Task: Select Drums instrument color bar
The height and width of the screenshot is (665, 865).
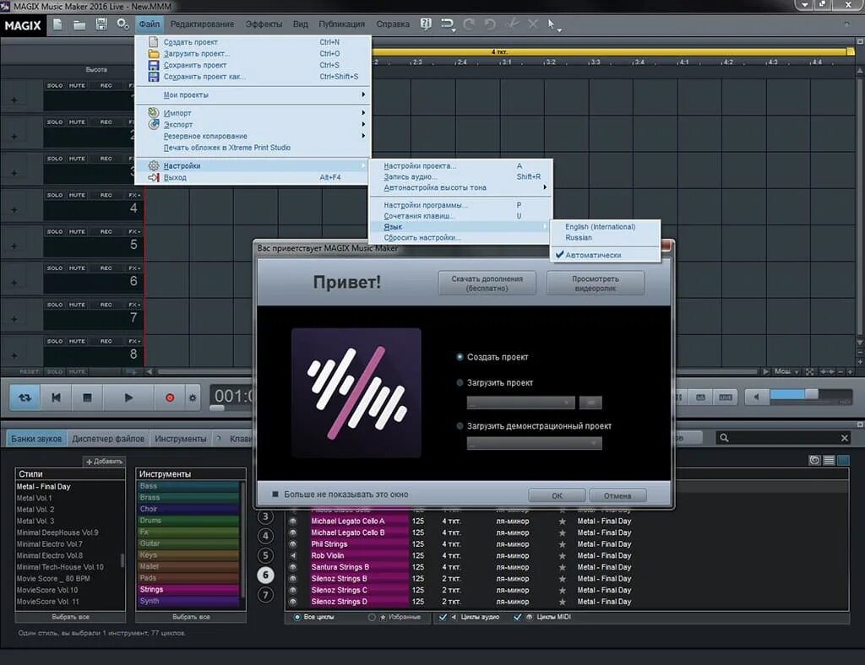Action: pyautogui.click(x=188, y=521)
